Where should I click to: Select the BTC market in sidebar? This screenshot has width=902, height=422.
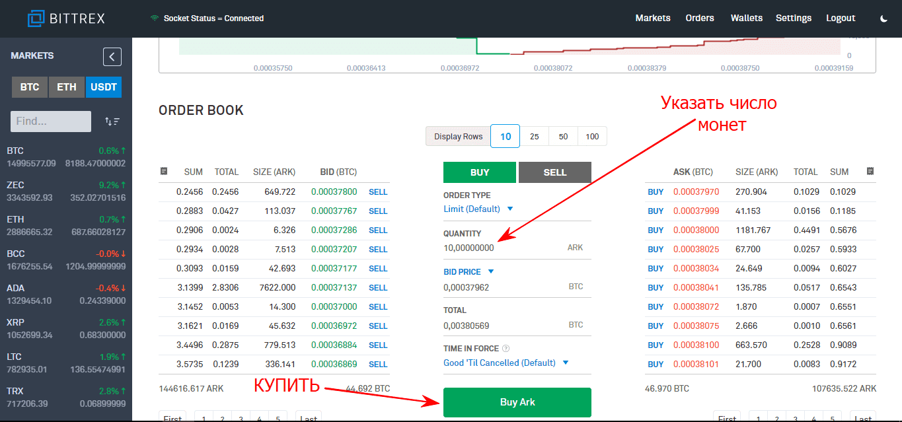pos(66,157)
